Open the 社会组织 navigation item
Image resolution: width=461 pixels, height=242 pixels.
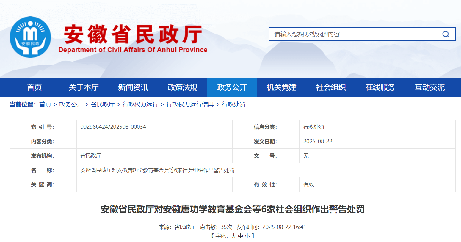click(x=330, y=87)
